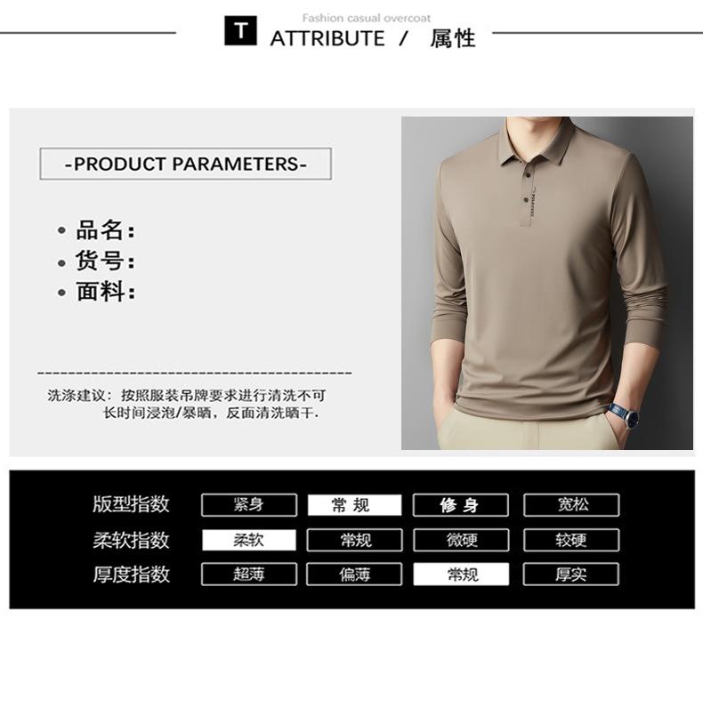This screenshot has width=703, height=715.
Task: Pick the 微硬 softness box
Action: click(461, 540)
